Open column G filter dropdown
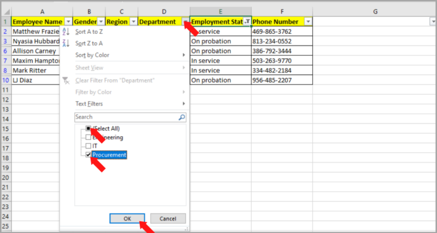437x233 pixels. [x=433, y=22]
